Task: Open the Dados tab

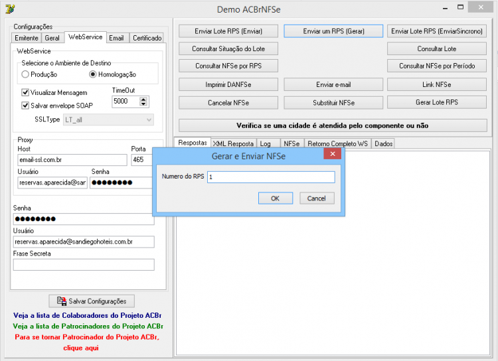Action: tap(383, 143)
